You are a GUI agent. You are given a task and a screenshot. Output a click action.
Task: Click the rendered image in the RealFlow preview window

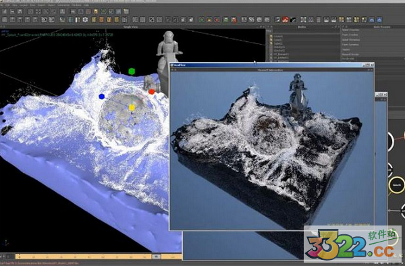tap(272, 151)
